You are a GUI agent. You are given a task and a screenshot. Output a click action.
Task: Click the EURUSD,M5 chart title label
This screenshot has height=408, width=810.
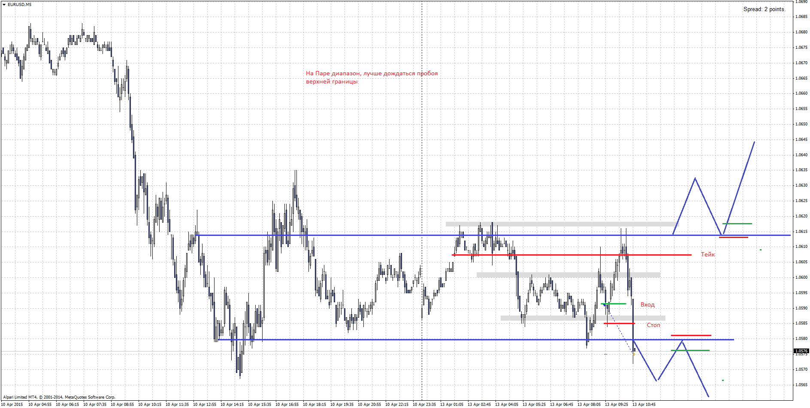(x=19, y=4)
